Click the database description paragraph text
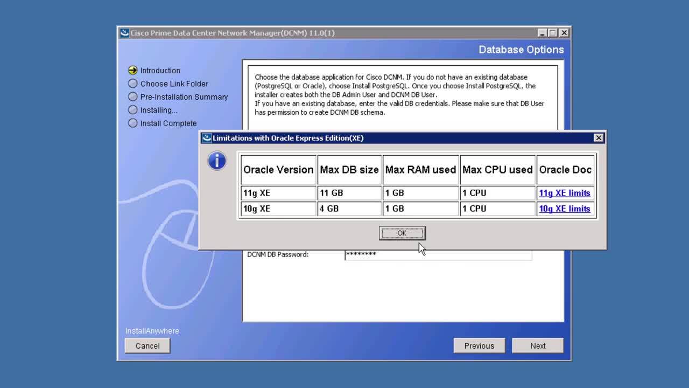The height and width of the screenshot is (388, 689). (399, 95)
